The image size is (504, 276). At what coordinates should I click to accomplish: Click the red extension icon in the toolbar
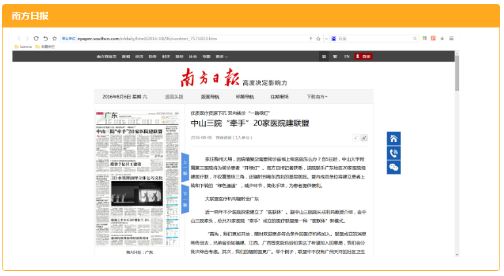(433, 38)
